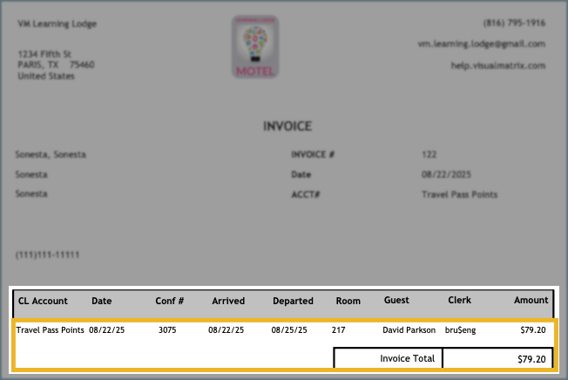Click the Guest column header
568x380 pixels.
coord(396,301)
